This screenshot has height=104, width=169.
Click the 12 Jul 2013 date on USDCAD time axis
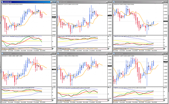(x=116, y=102)
